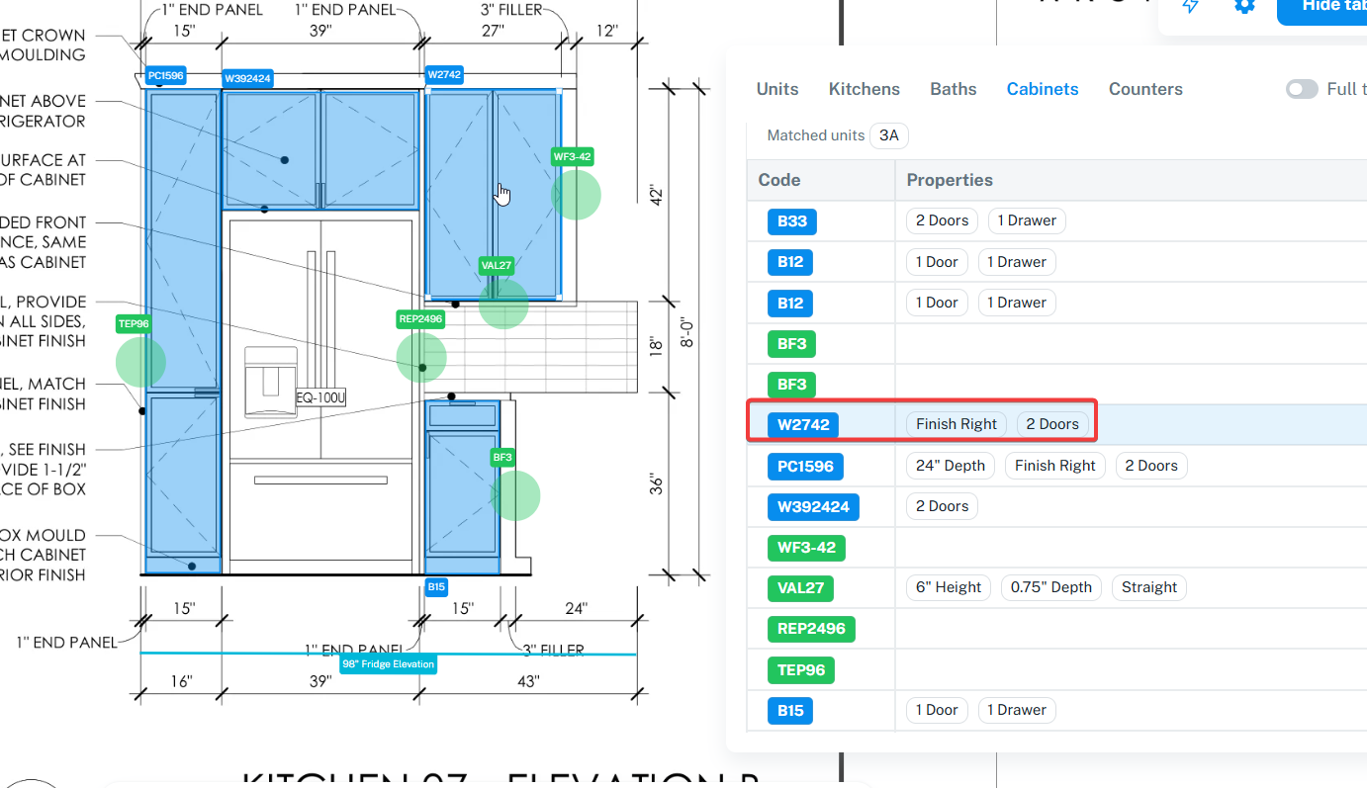
Task: Click the Properties column header
Action: click(950, 180)
